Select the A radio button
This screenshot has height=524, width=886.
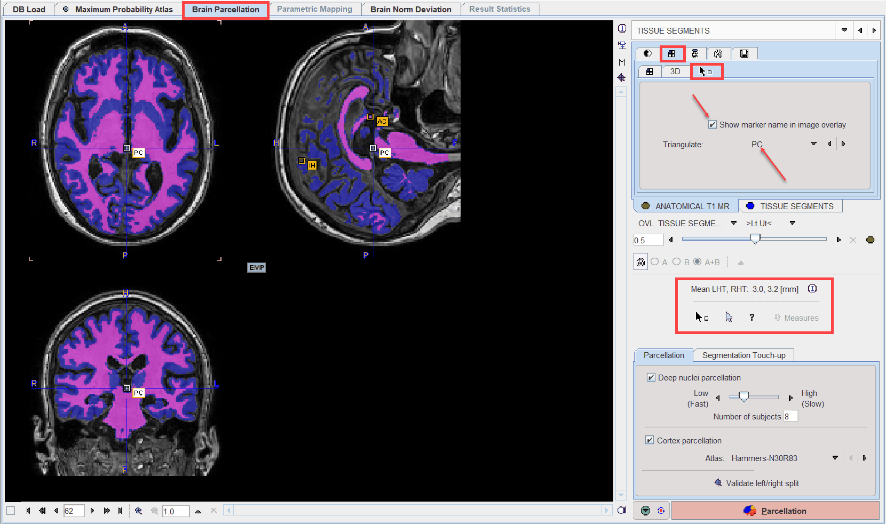click(x=655, y=261)
